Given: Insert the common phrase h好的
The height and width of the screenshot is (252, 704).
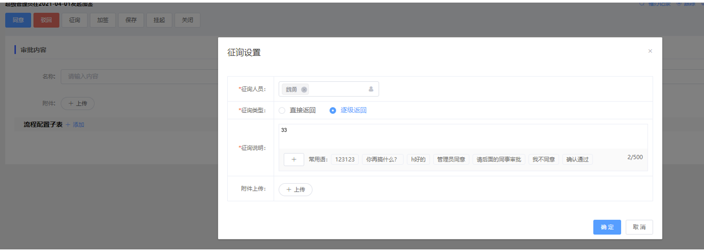Looking at the screenshot, I should pos(418,159).
